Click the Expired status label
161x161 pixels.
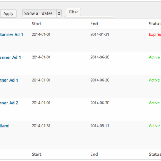(x=155, y=34)
